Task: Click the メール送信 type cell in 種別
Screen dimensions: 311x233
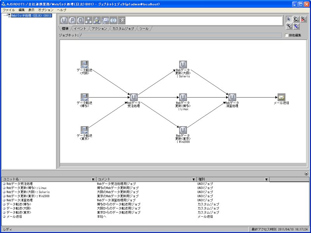Action: tap(205, 217)
